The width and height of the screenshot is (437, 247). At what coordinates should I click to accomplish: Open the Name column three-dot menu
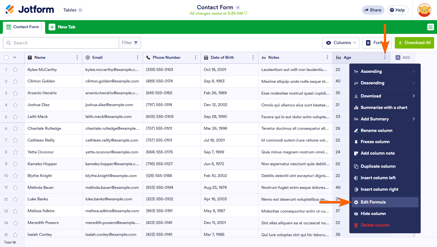pyautogui.click(x=77, y=58)
